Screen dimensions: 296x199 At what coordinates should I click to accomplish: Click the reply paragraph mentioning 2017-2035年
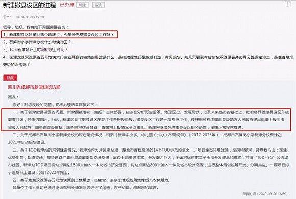(x=145, y=139)
